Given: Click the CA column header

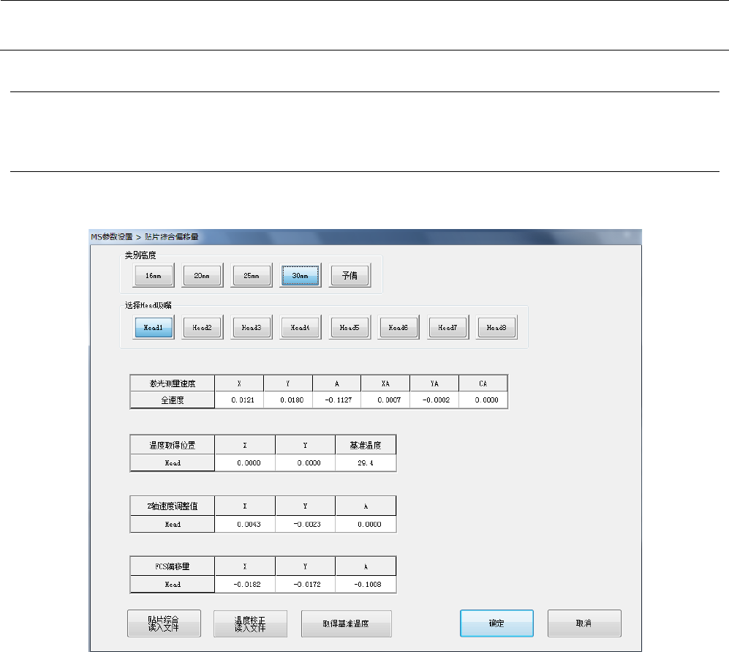Looking at the screenshot, I should [483, 383].
